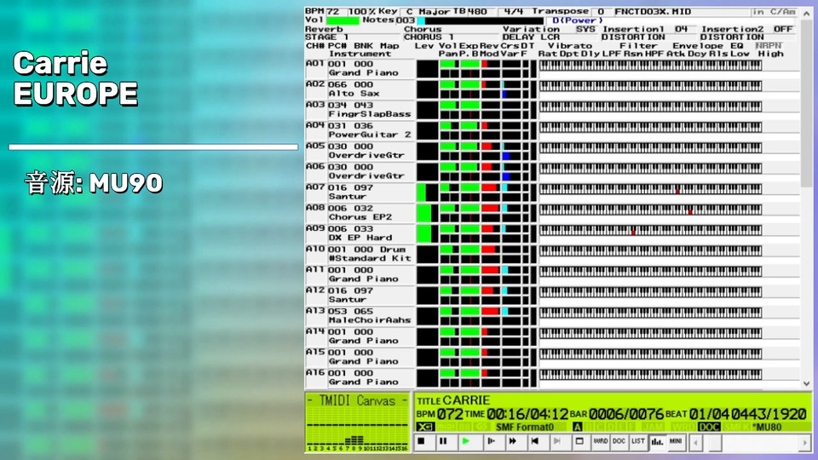This screenshot has width=818, height=460.
Task: Click the FNCTD03X.MID file name
Action: [653, 11]
